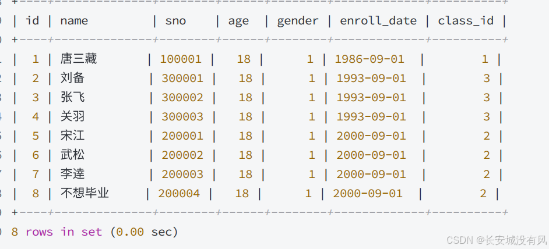Click the name column header
549x249 pixels.
tap(74, 20)
